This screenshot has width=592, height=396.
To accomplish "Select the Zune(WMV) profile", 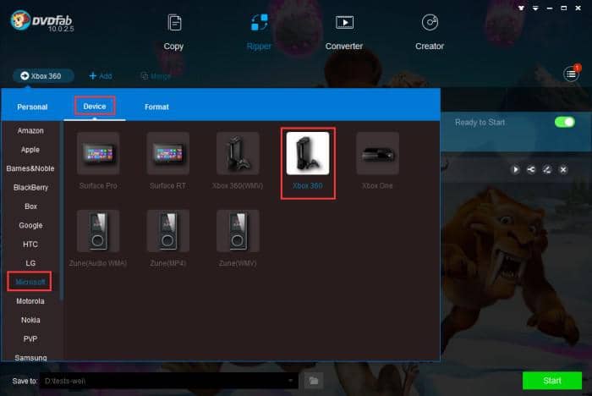I will (238, 239).
